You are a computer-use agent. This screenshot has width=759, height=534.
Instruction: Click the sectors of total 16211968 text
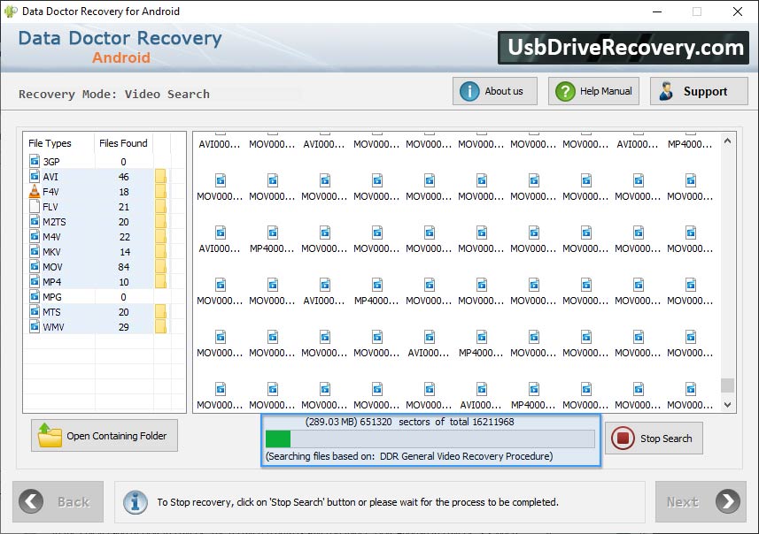click(x=456, y=422)
